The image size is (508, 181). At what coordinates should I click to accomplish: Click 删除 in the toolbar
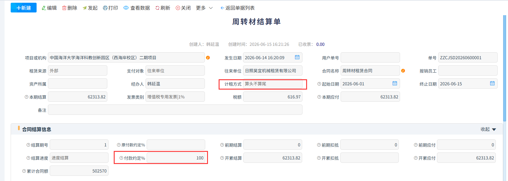70,8
